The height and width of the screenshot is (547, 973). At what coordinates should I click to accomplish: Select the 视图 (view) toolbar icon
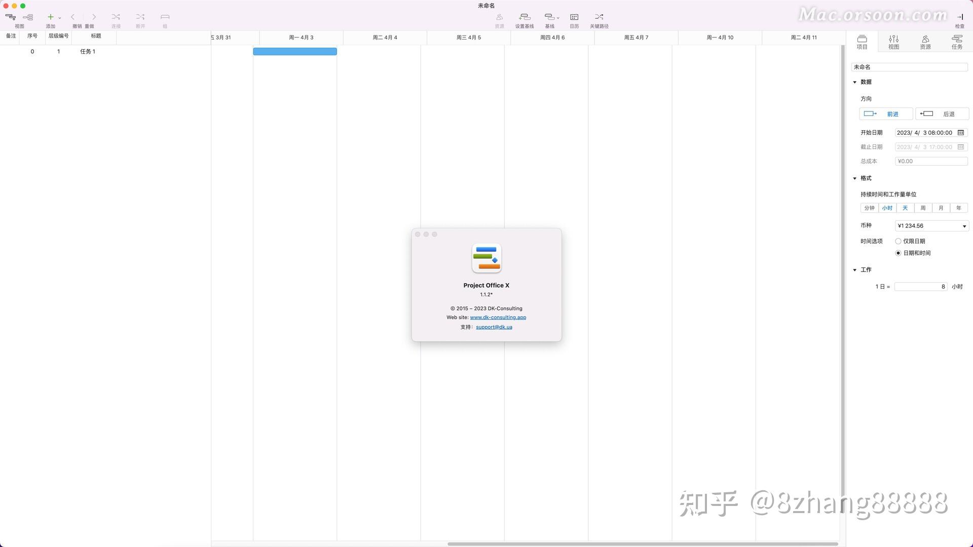[10, 17]
